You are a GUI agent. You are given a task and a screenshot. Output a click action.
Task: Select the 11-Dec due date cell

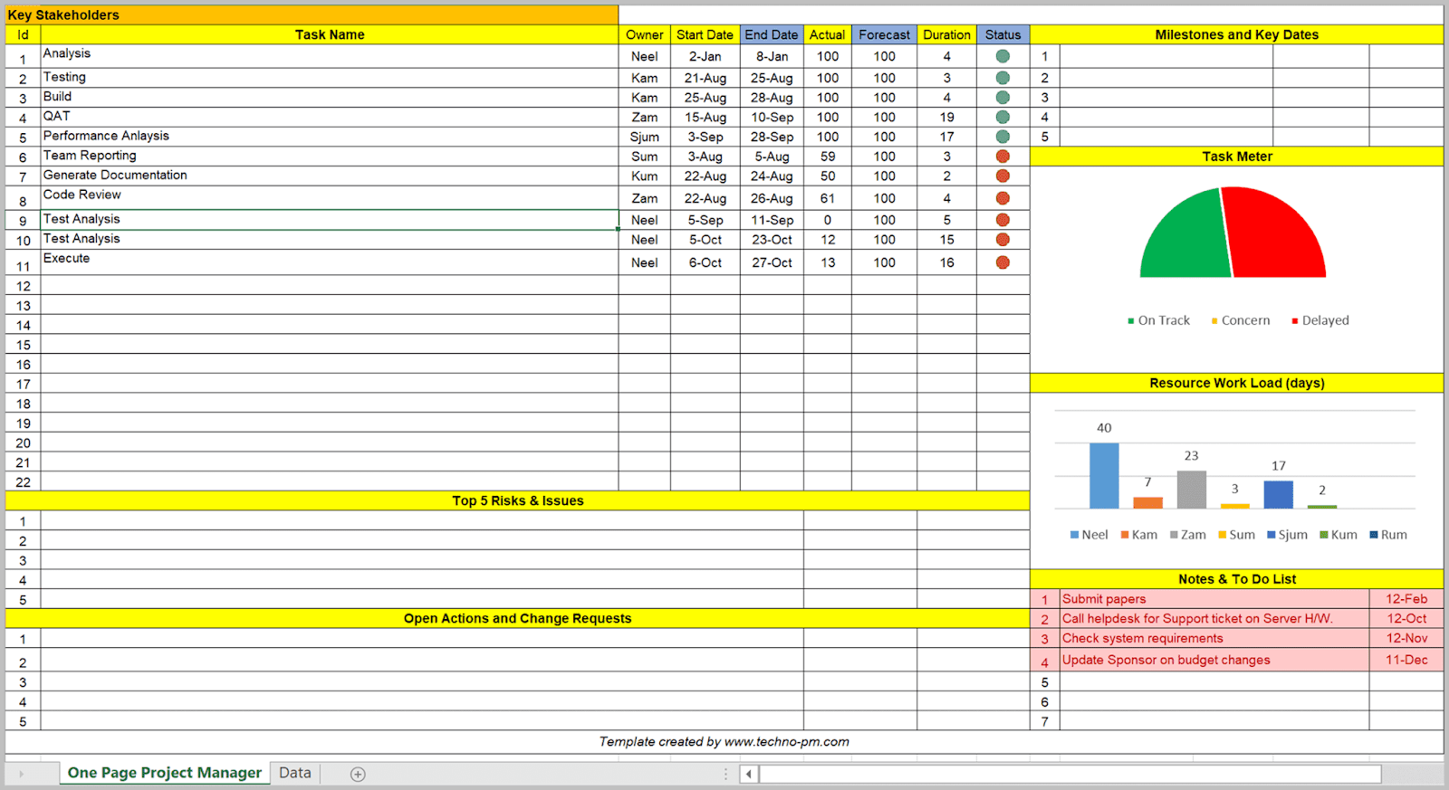(x=1406, y=660)
